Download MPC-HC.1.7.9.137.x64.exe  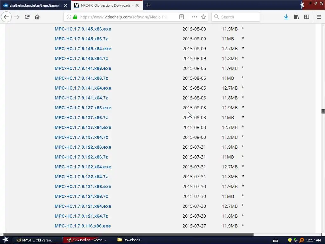[x=83, y=127]
